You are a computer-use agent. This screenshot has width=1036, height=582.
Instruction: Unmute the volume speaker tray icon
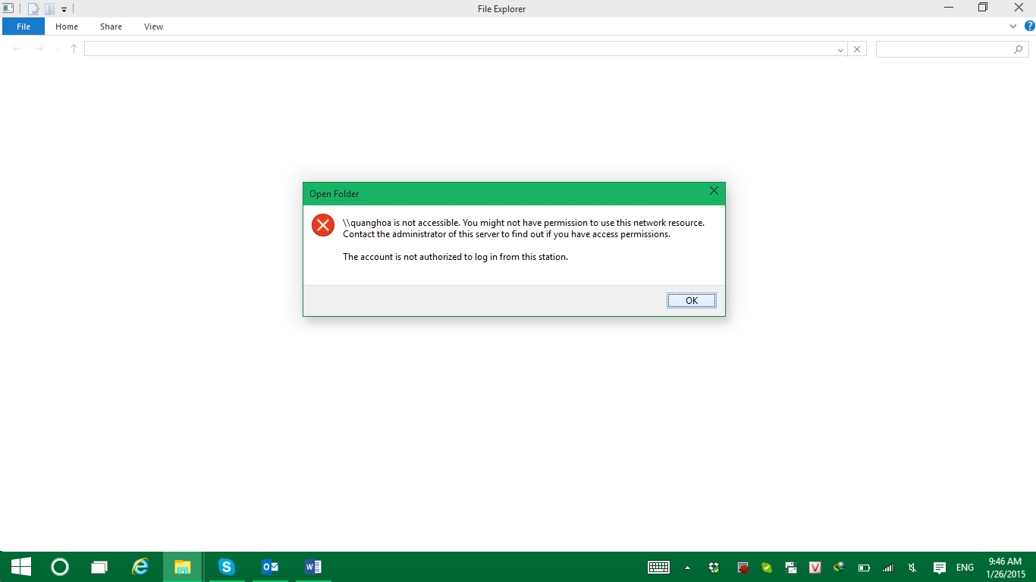coord(912,568)
